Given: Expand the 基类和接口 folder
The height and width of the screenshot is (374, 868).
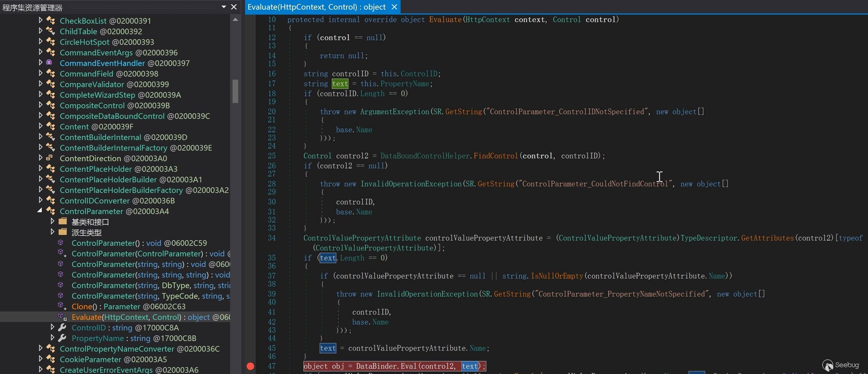Looking at the screenshot, I should (x=52, y=221).
